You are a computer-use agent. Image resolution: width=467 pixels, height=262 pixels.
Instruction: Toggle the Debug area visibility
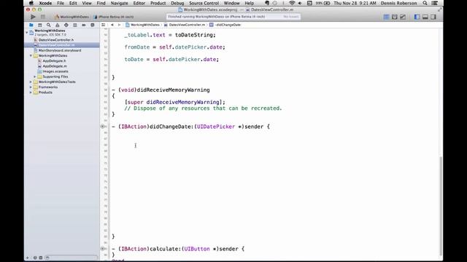point(425,17)
